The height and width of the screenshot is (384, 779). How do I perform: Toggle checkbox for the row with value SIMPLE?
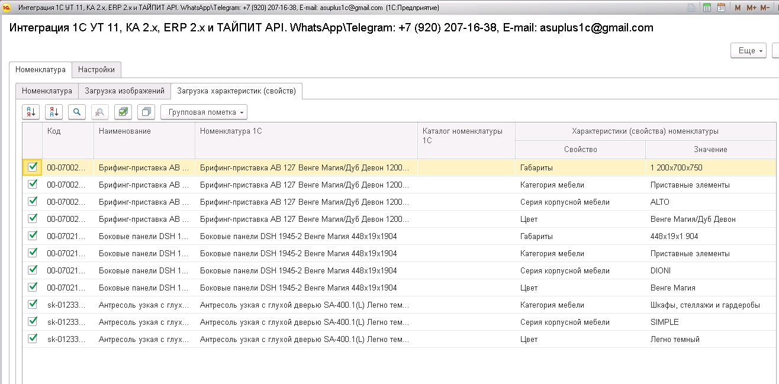[33, 321]
